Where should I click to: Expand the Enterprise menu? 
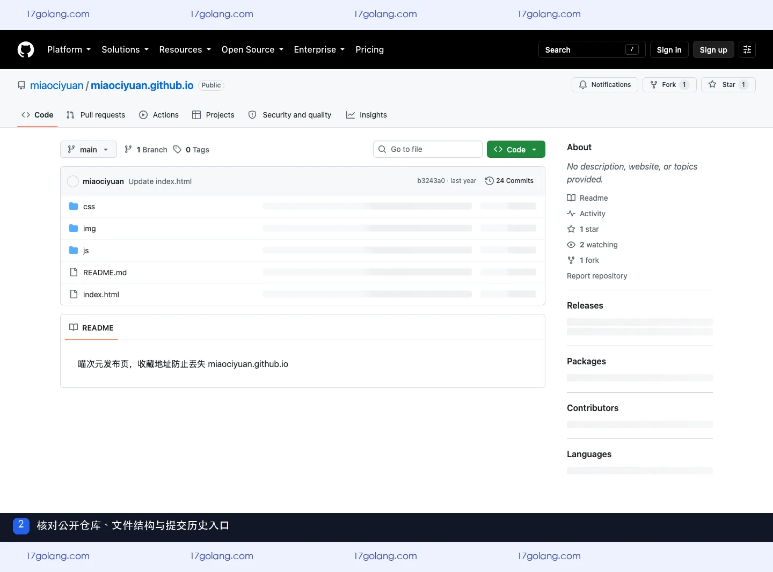[319, 49]
